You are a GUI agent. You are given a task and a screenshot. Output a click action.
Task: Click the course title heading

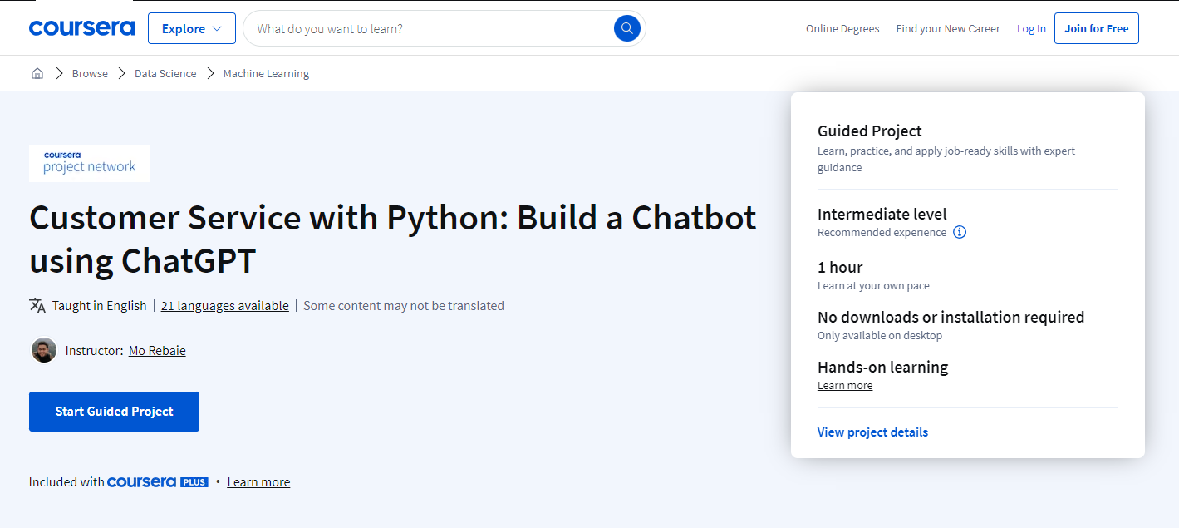coord(393,239)
